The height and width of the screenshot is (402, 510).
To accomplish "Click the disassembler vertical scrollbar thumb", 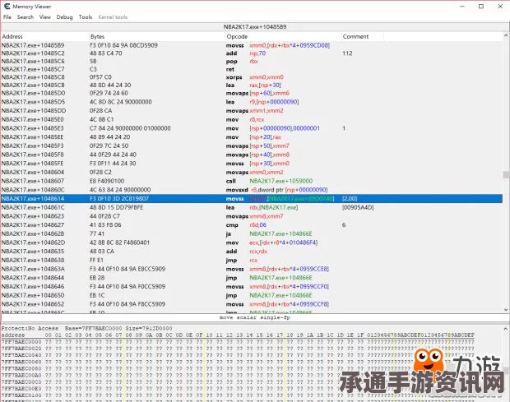I will tap(506, 174).
